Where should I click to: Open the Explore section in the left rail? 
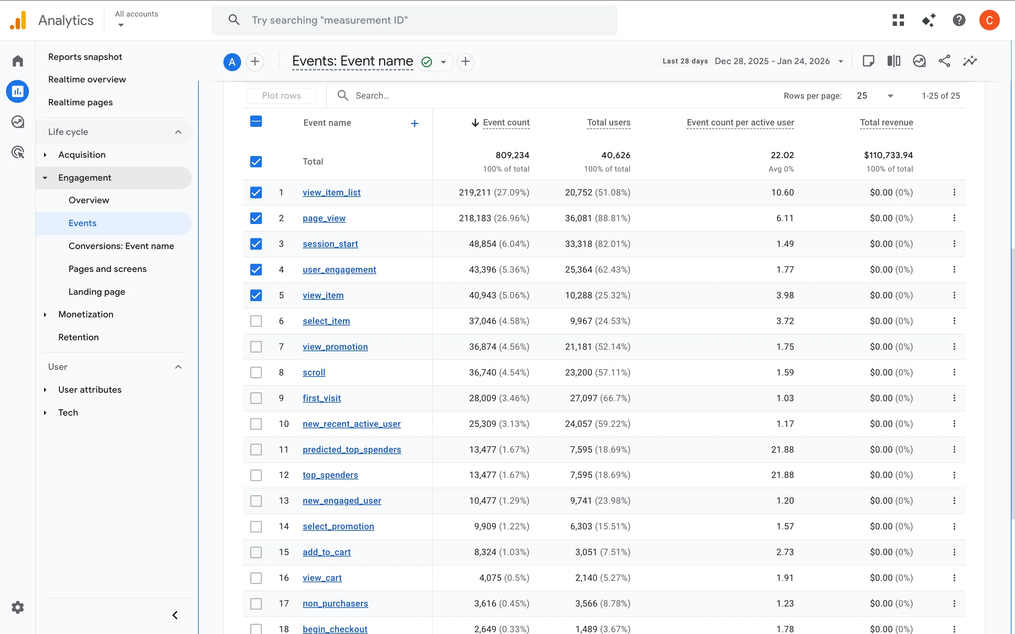point(18,122)
